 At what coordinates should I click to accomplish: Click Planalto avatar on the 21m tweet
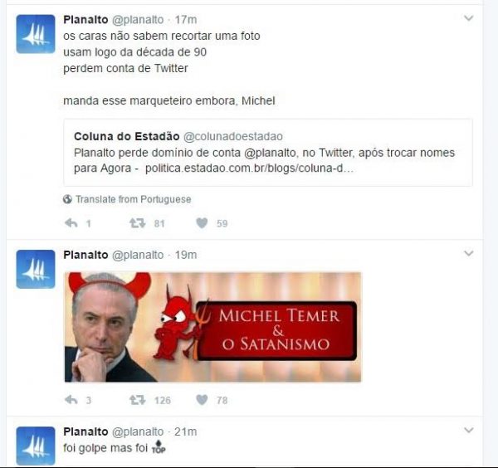36,446
